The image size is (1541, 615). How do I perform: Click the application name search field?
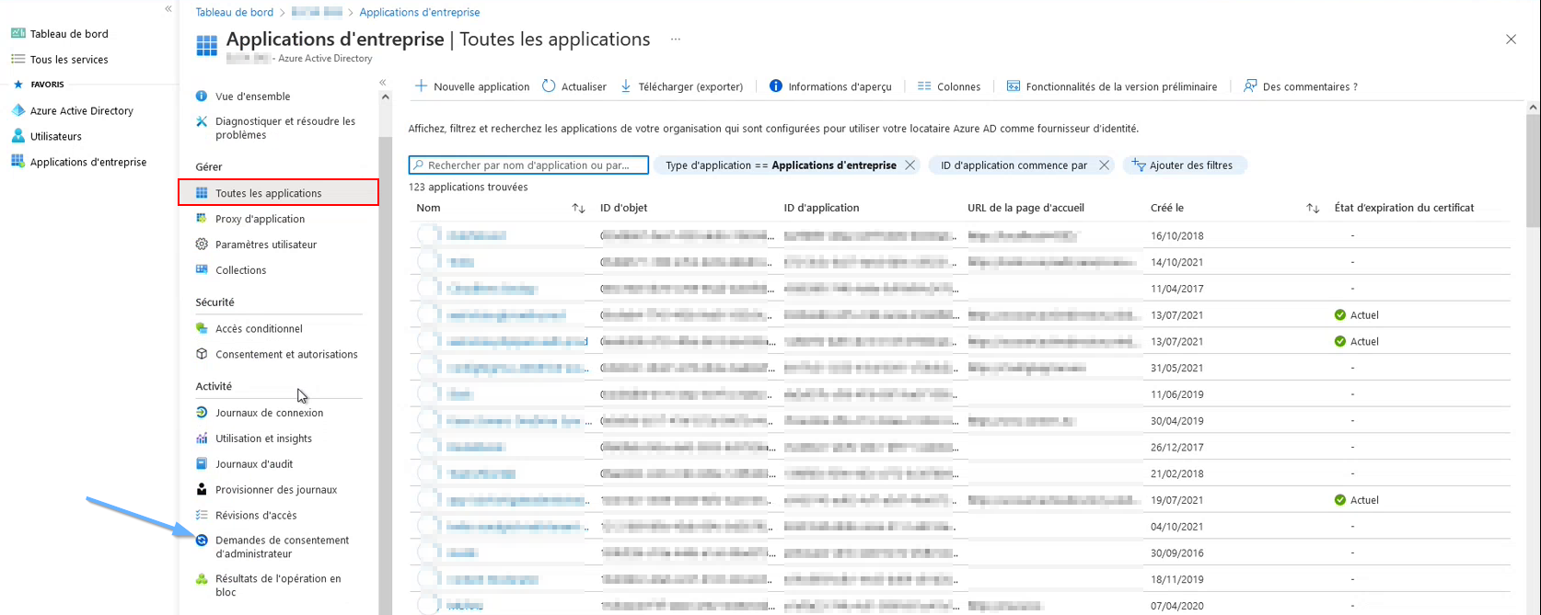534,165
